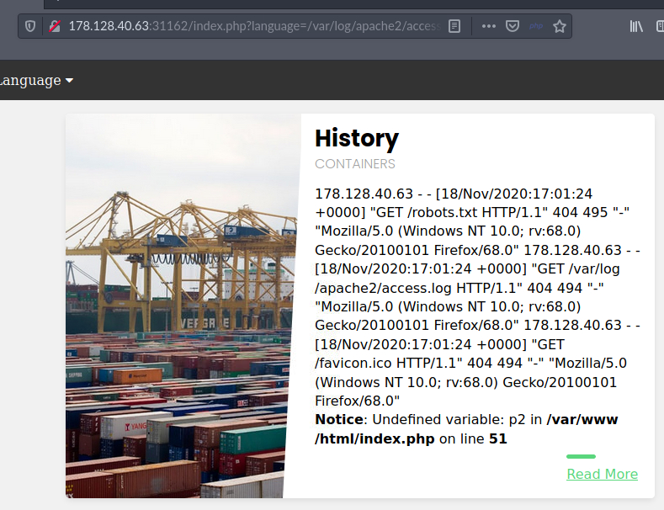Open the Library toolbar icon
Viewport: 664px width, 510px height.
(x=636, y=26)
